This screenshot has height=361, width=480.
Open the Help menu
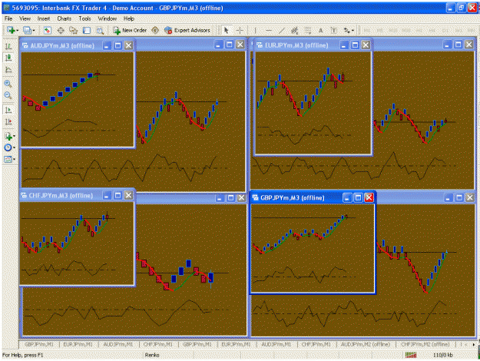point(128,18)
